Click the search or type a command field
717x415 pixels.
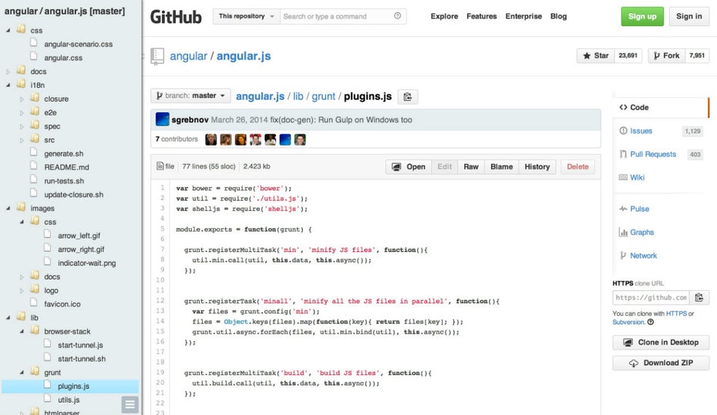point(343,16)
